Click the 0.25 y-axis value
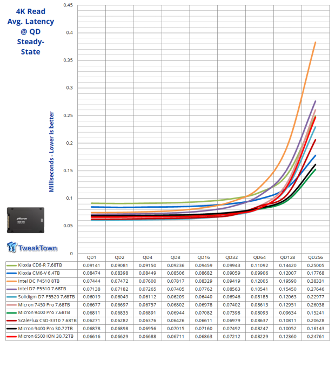 click(x=68, y=115)
